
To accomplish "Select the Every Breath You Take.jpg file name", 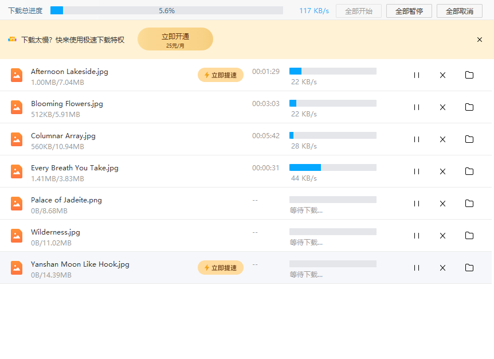I will coord(75,168).
